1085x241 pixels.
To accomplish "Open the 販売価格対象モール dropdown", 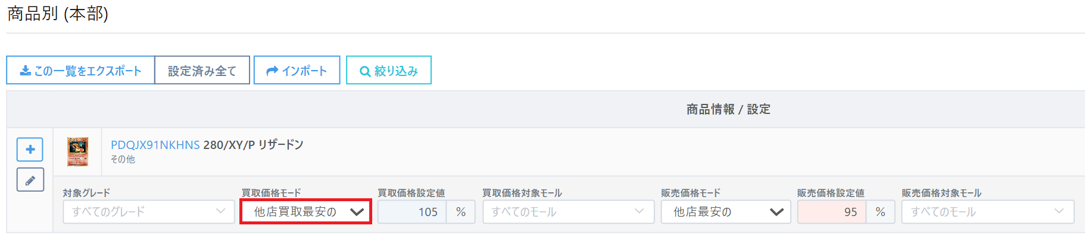I will click(x=987, y=212).
